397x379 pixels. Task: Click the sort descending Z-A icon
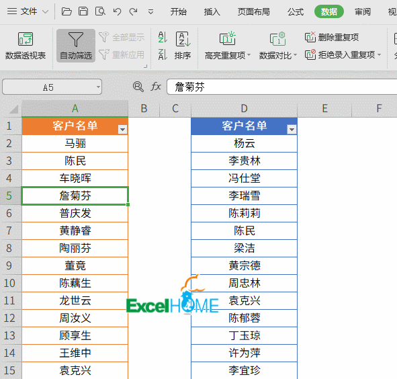[163, 54]
